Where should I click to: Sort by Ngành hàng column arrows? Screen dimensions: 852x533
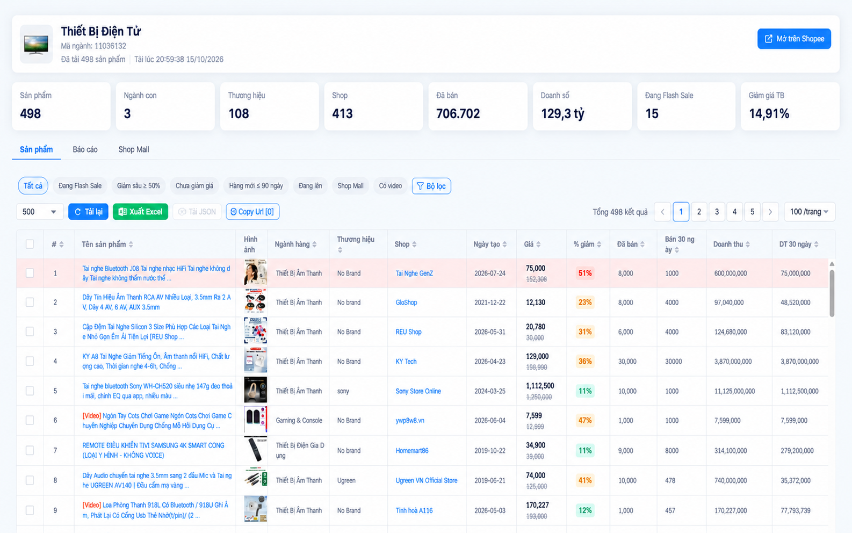click(x=314, y=244)
